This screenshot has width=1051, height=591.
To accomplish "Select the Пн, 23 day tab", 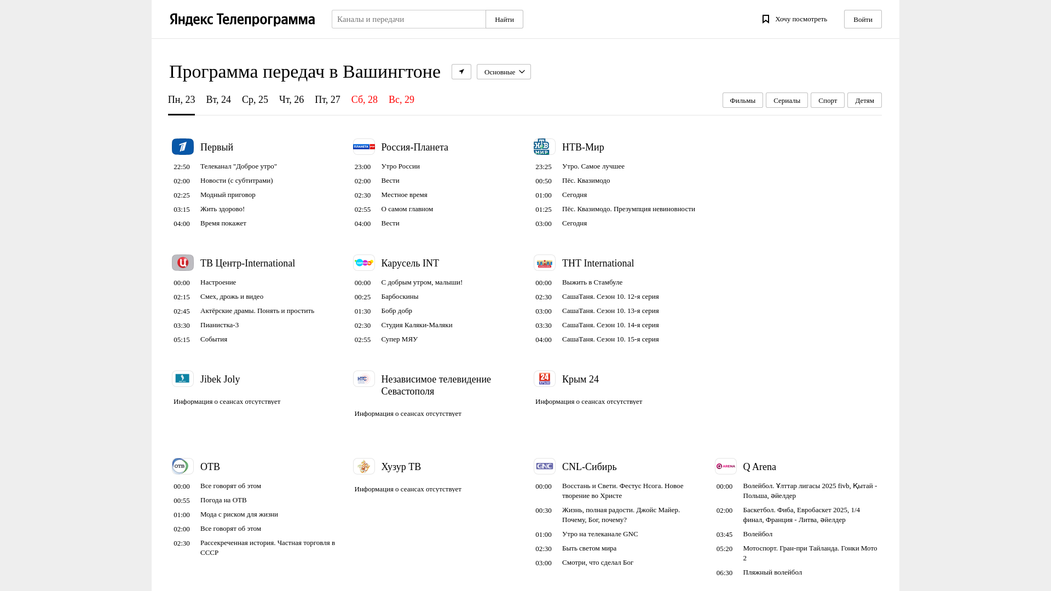I will click(181, 100).
